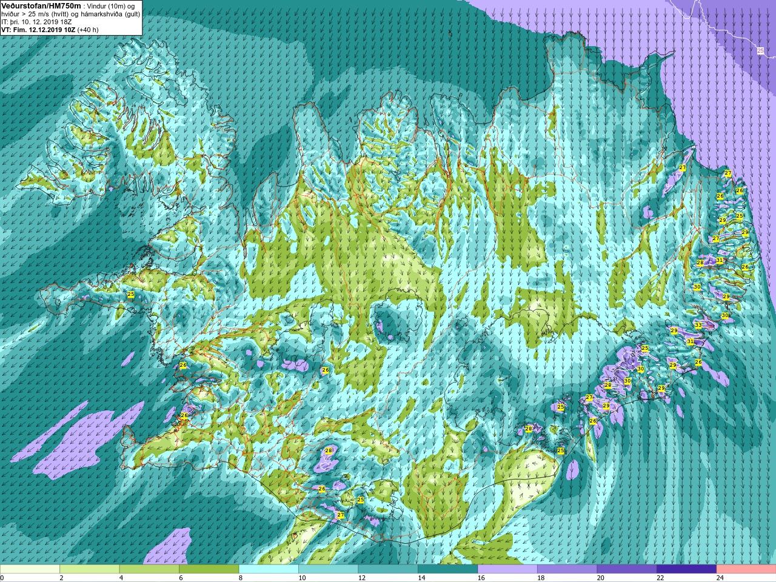
Task: Click the 'Vindur (10m) og' description text
Action: tap(112, 5)
